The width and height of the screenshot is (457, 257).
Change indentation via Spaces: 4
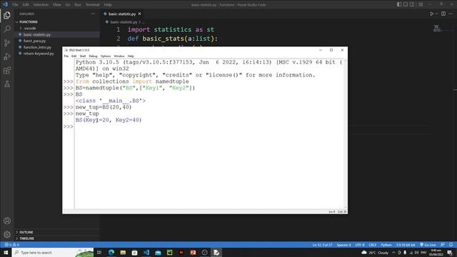click(x=344, y=245)
